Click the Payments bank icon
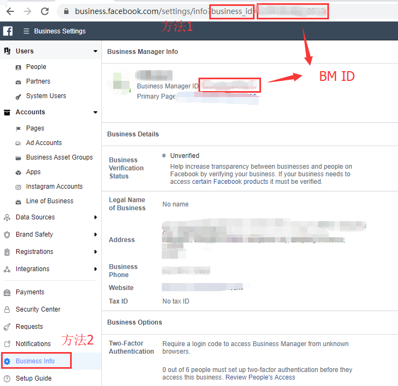The image size is (398, 386). pyautogui.click(x=7, y=293)
